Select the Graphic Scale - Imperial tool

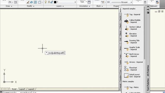[x=132, y=48]
